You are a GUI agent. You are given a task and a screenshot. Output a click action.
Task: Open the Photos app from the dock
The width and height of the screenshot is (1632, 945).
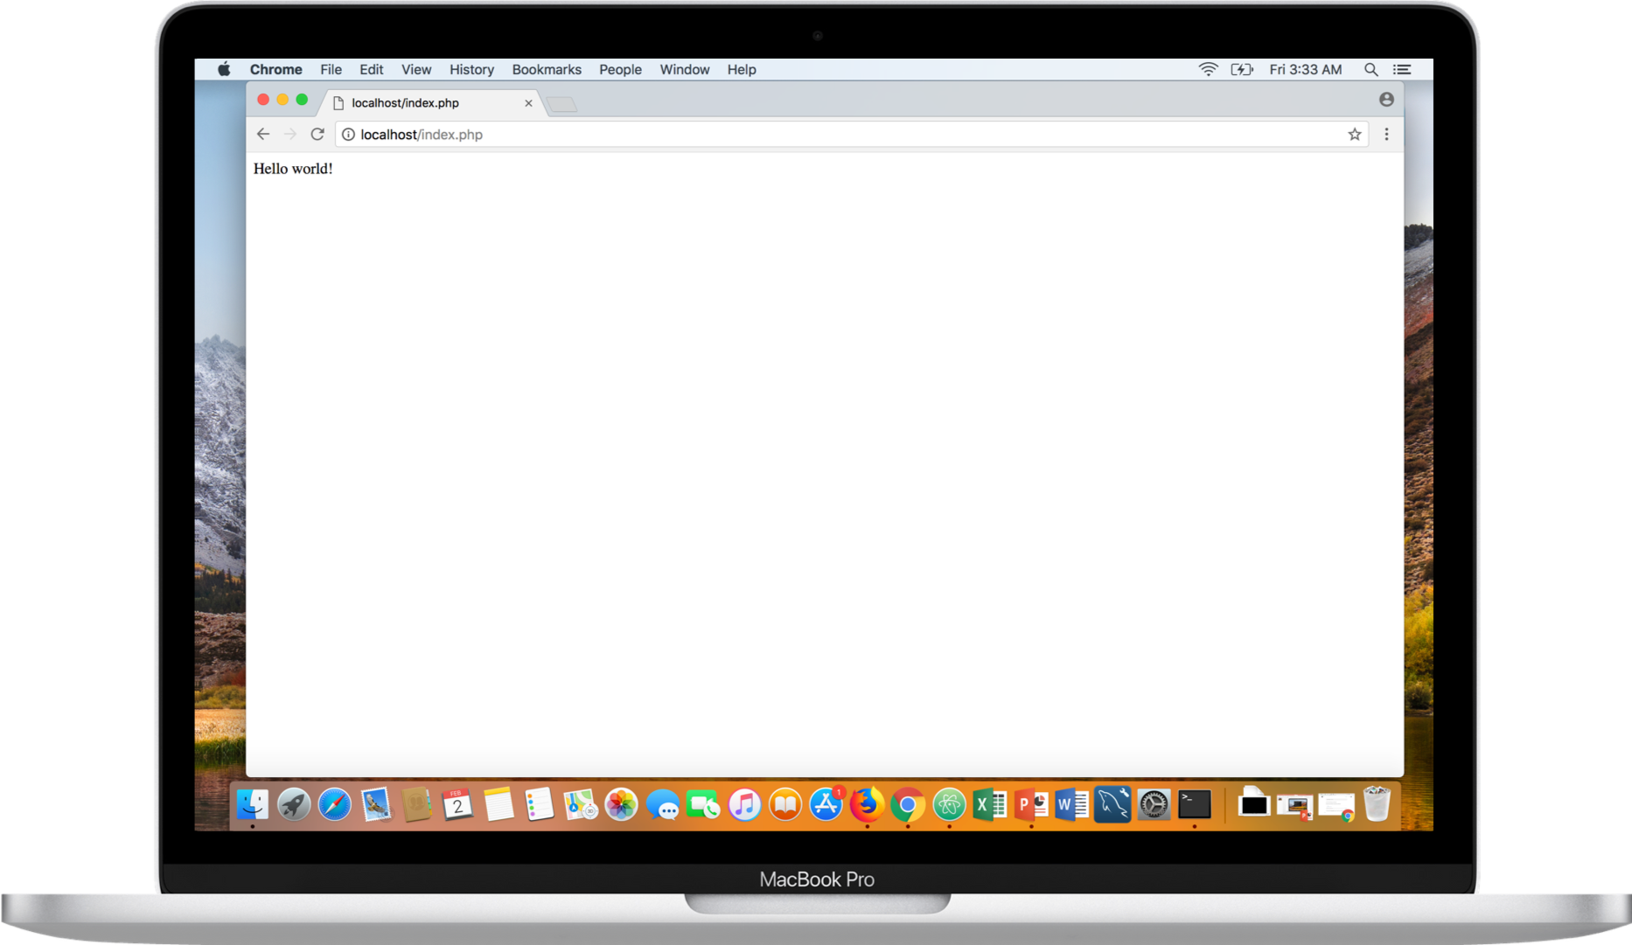coord(620,805)
